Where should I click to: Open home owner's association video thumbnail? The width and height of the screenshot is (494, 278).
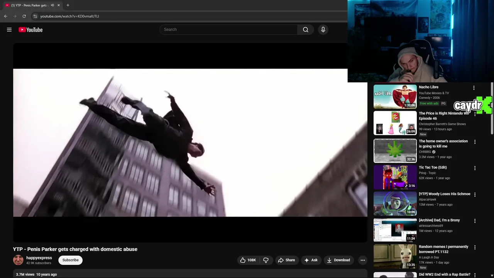point(395,151)
